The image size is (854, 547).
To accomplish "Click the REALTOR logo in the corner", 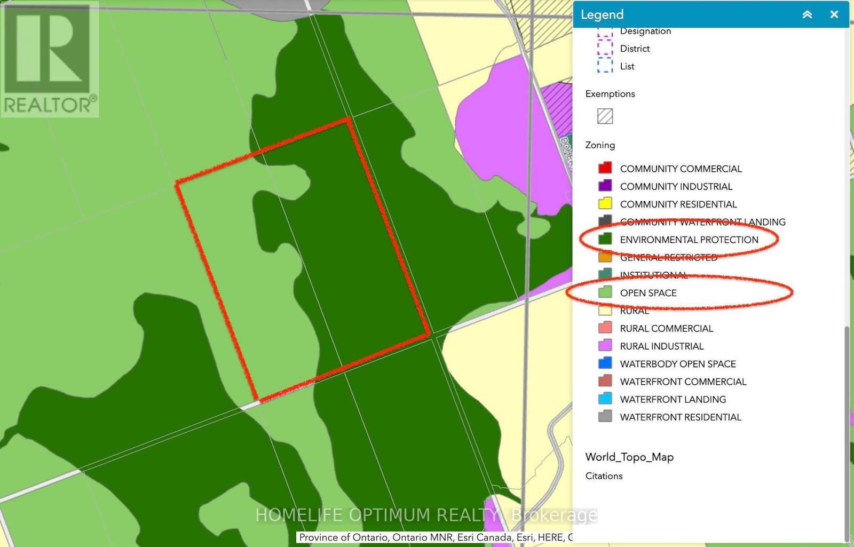I will [49, 59].
